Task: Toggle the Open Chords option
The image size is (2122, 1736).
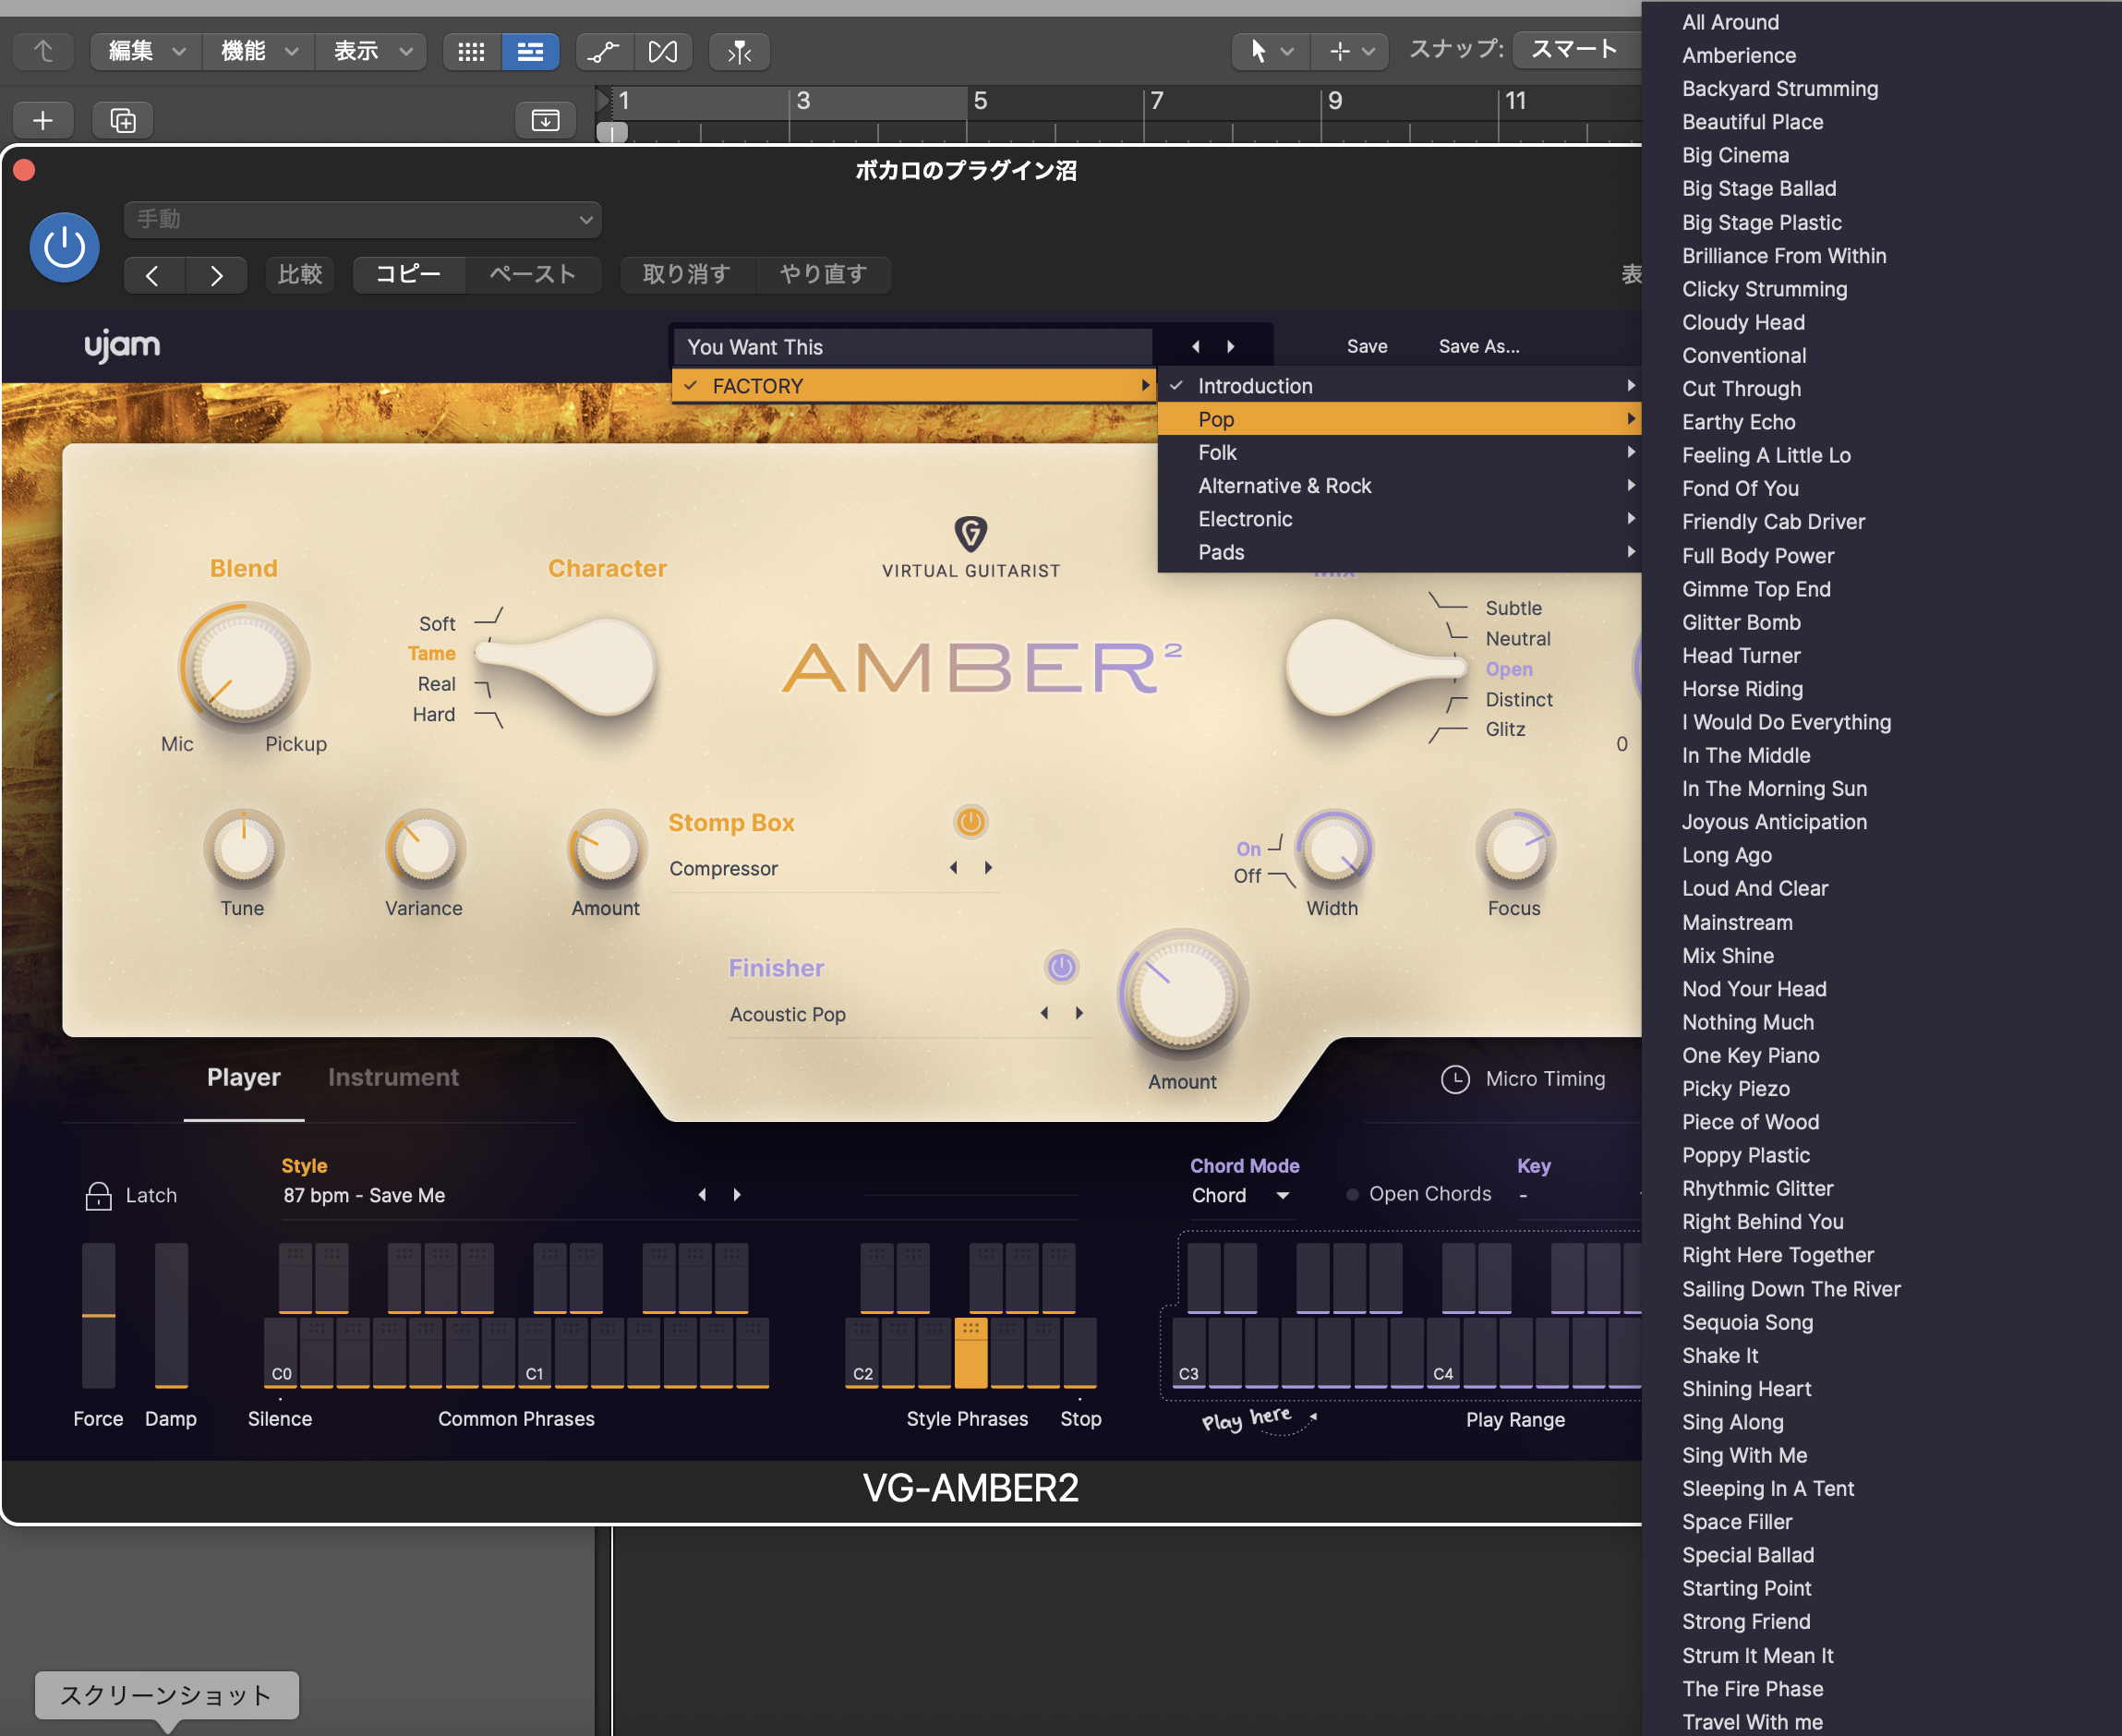Action: click(x=1419, y=1194)
